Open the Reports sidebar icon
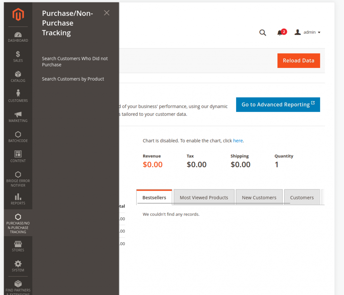Viewport: 344px width, 295px height. pos(18,200)
